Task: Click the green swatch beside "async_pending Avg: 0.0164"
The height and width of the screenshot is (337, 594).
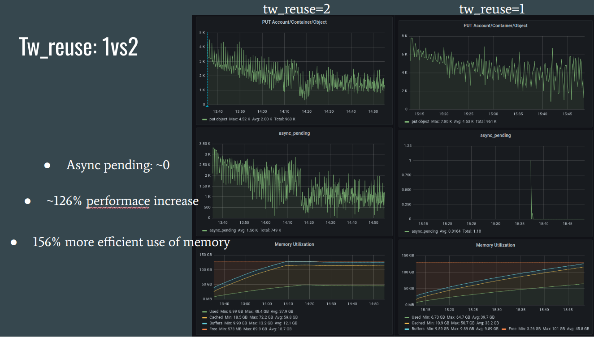Action: pyautogui.click(x=407, y=231)
